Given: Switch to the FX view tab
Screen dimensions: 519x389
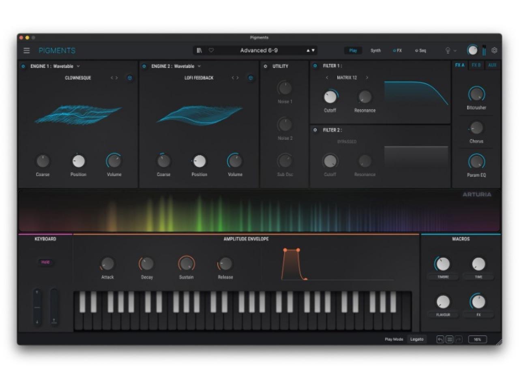Looking at the screenshot, I should pos(397,51).
